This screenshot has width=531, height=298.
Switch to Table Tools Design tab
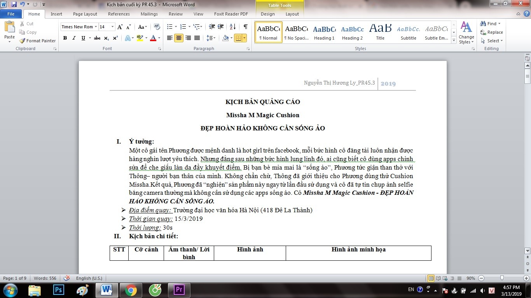[x=267, y=14]
